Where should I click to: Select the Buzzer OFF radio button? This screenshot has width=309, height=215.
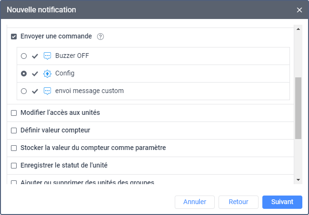[x=24, y=56]
